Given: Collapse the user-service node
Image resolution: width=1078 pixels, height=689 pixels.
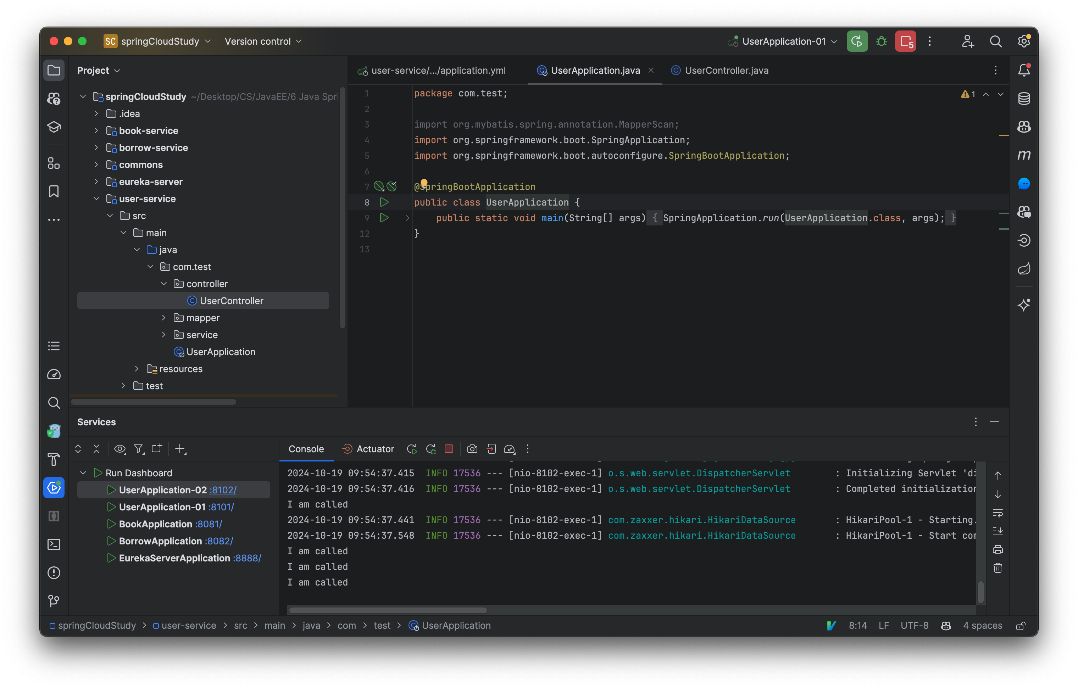Looking at the screenshot, I should pyautogui.click(x=96, y=198).
